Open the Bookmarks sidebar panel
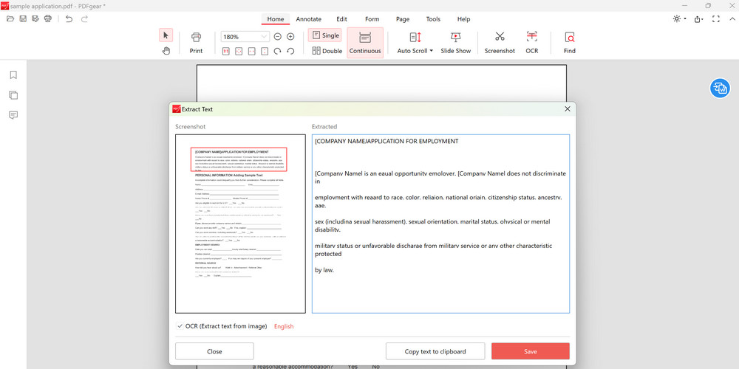The image size is (739, 369). click(x=13, y=75)
